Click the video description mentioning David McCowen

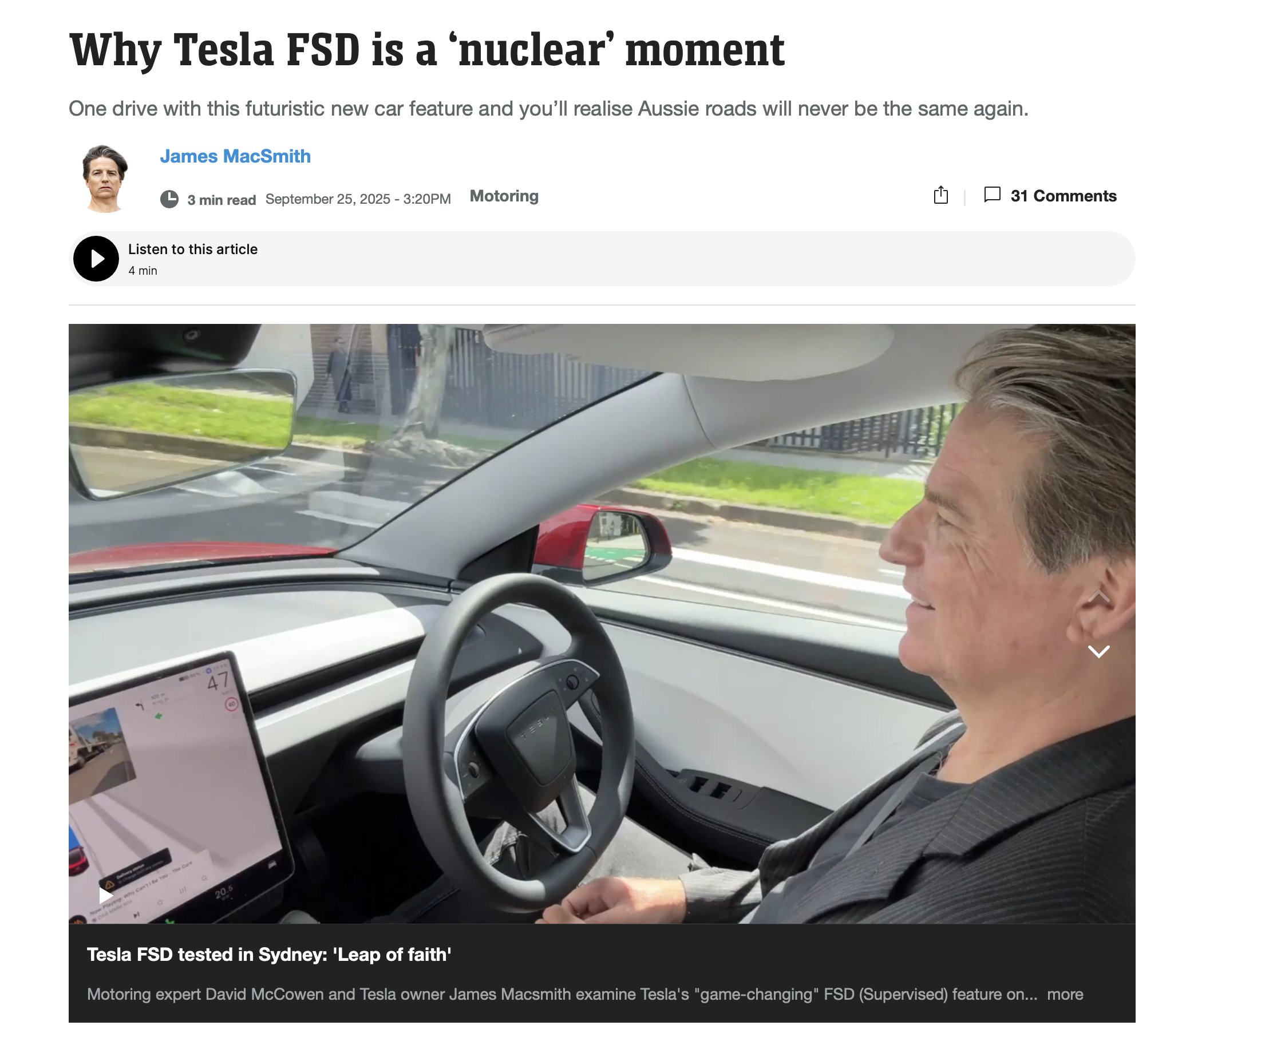(x=562, y=995)
